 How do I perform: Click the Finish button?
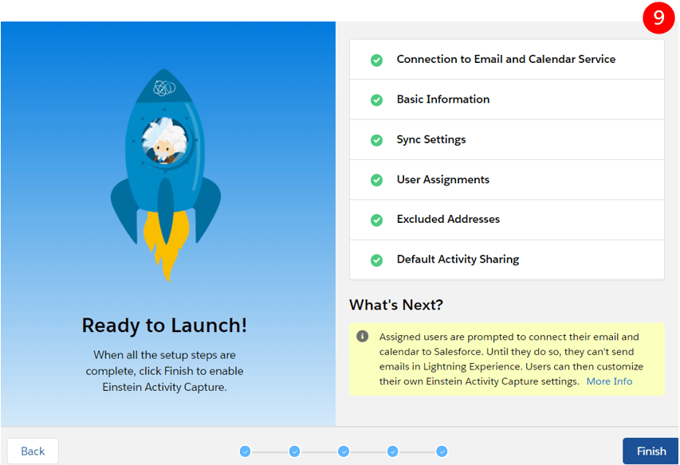tap(651, 451)
